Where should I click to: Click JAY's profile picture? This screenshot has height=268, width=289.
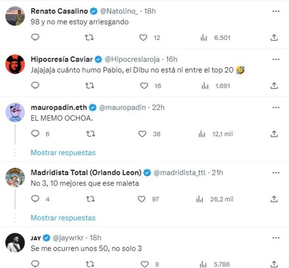pos(15,243)
